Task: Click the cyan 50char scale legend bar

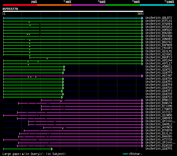Action: (x=125, y=154)
